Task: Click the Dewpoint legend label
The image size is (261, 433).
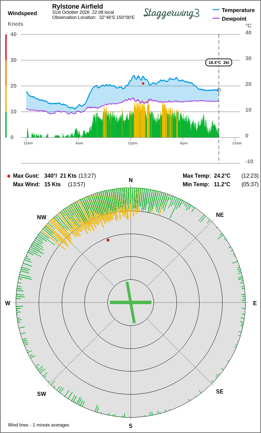Action: click(234, 19)
